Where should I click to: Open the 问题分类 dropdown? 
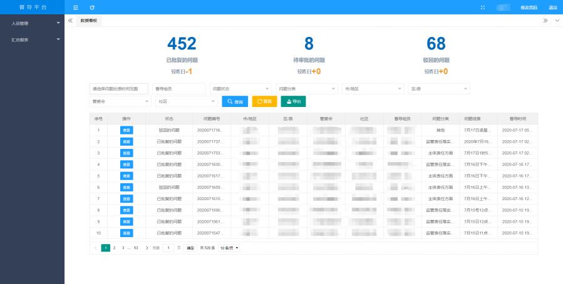click(x=307, y=89)
